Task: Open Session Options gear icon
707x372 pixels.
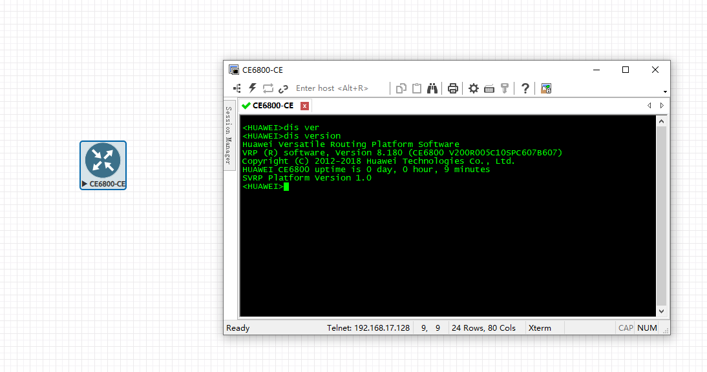Action: pyautogui.click(x=474, y=88)
